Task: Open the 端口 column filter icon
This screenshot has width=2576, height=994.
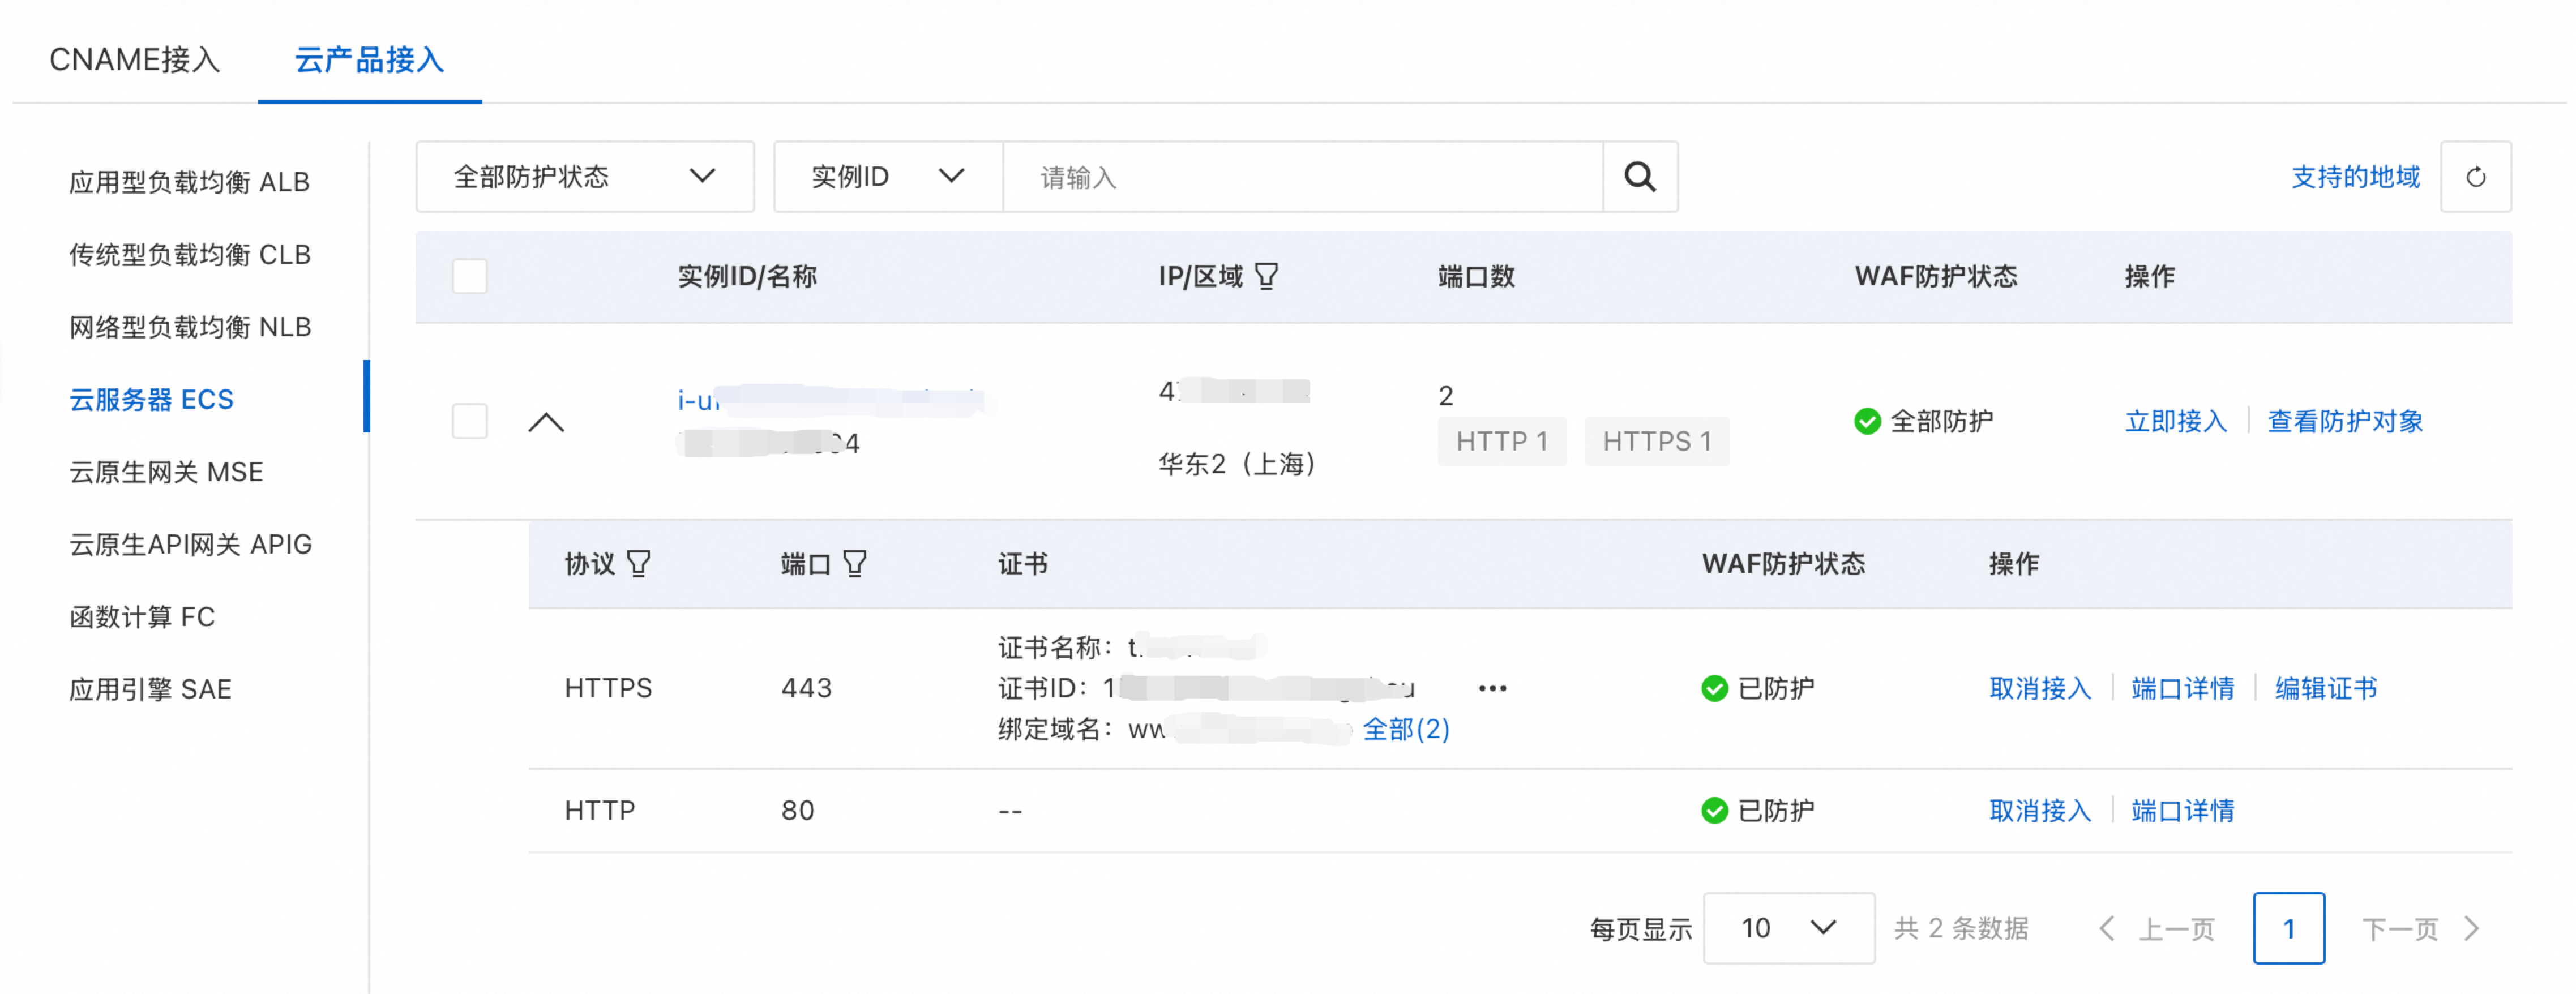Action: (854, 564)
